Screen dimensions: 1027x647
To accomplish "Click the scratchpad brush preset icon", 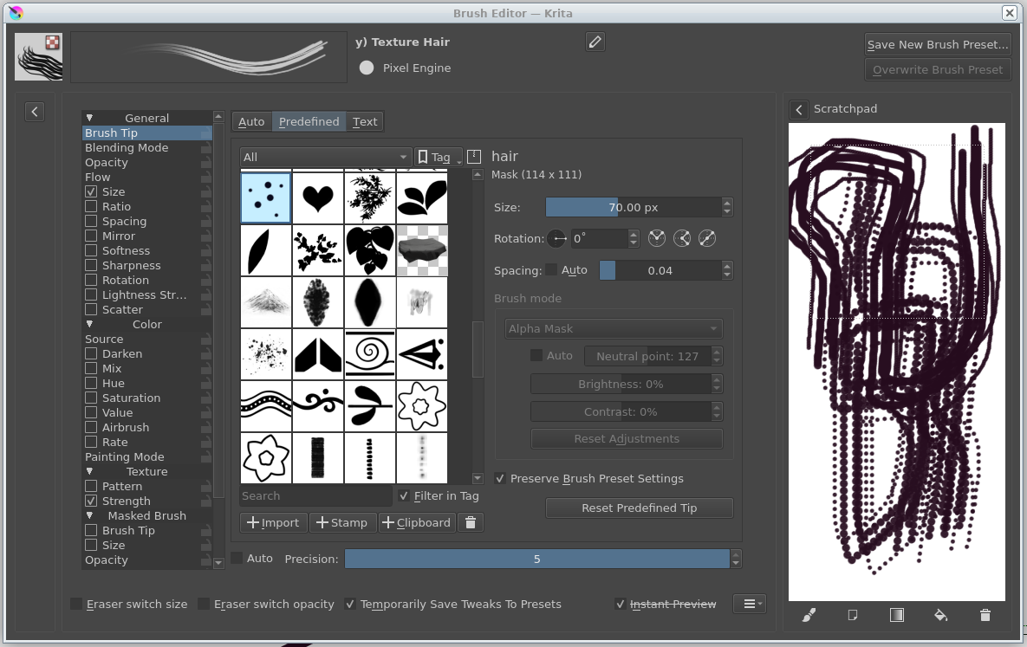I will (x=809, y=615).
